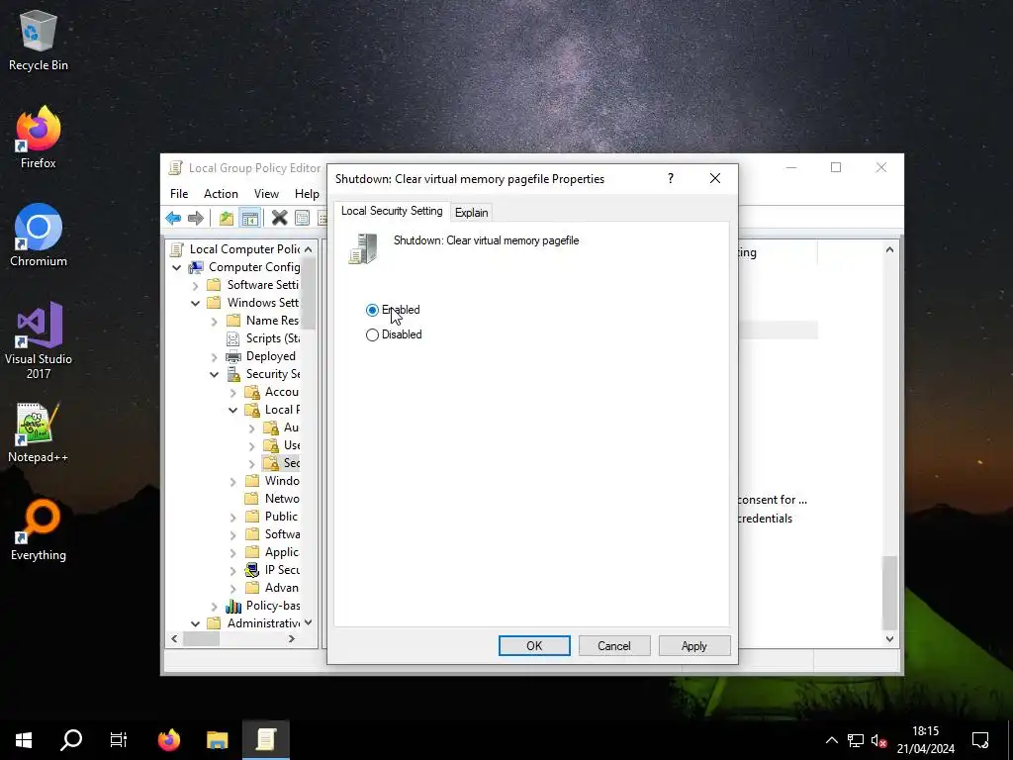The height and width of the screenshot is (760, 1013).
Task: Collapse the Local Policies node
Action: pos(232,410)
